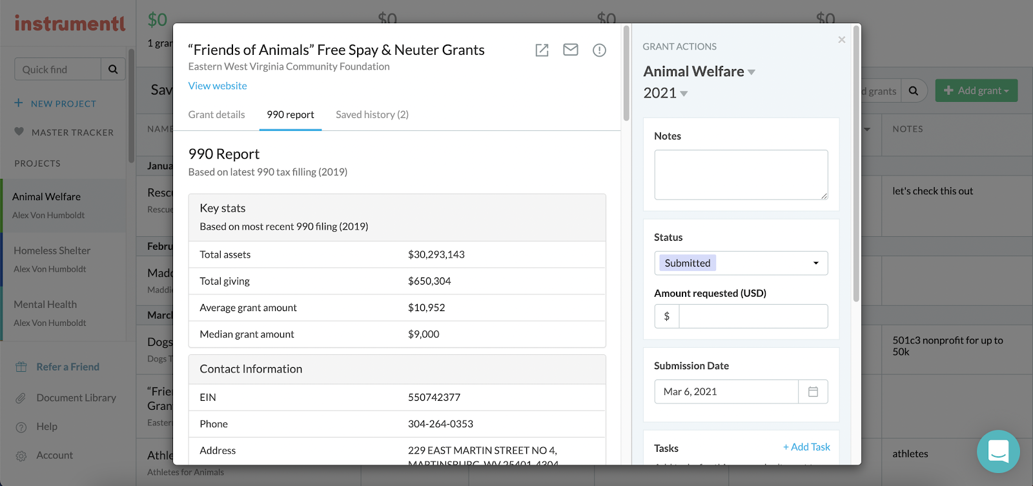
Task: Select the Animal Welfare project
Action: (63, 205)
